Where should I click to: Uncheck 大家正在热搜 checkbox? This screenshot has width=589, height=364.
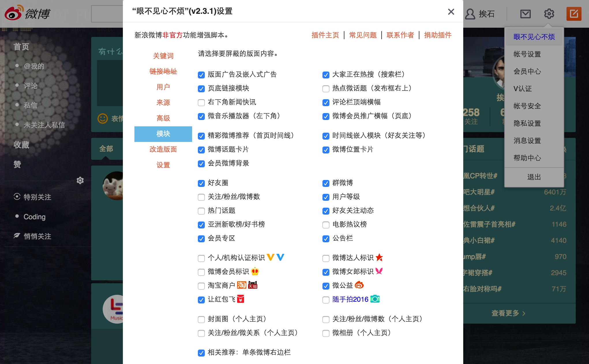point(326,75)
